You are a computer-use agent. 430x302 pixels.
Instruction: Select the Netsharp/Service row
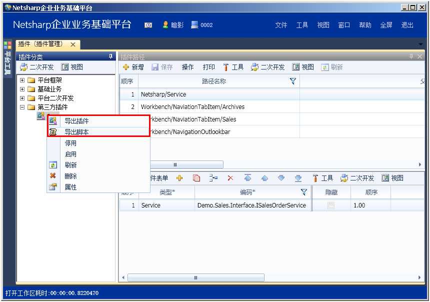[272, 94]
